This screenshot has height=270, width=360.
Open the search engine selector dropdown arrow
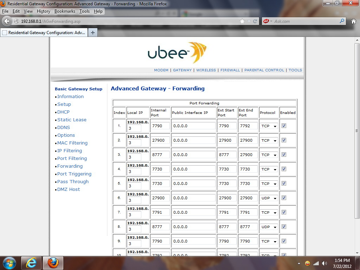pos(271,21)
